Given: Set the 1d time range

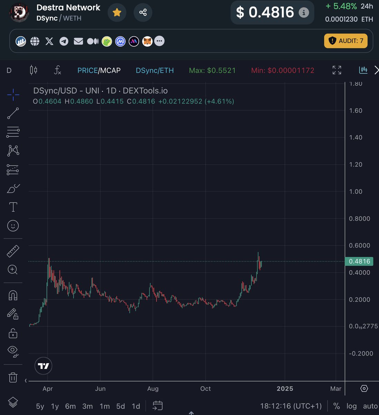Looking at the screenshot, I should click(x=136, y=406).
